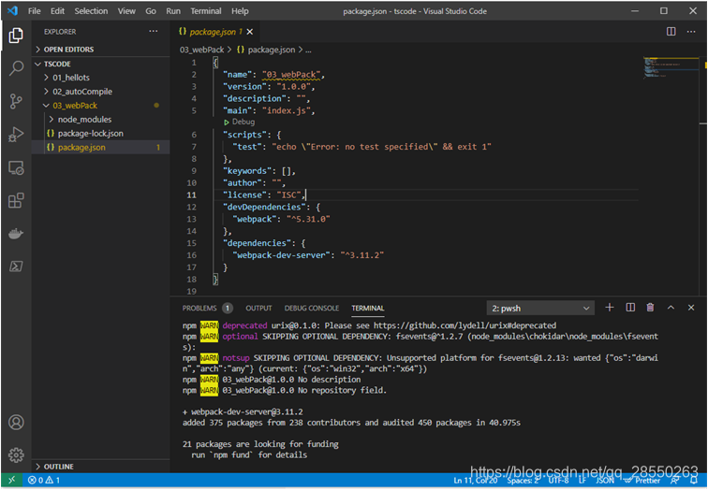This screenshot has width=708, height=490.
Task: Add a new terminal with plus icon
Action: [x=609, y=308]
